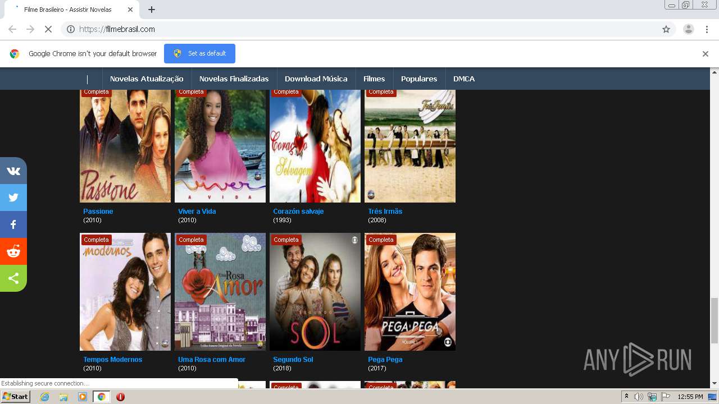Open Action Center flag icon
Screen dimensions: 719x404
[666, 397]
